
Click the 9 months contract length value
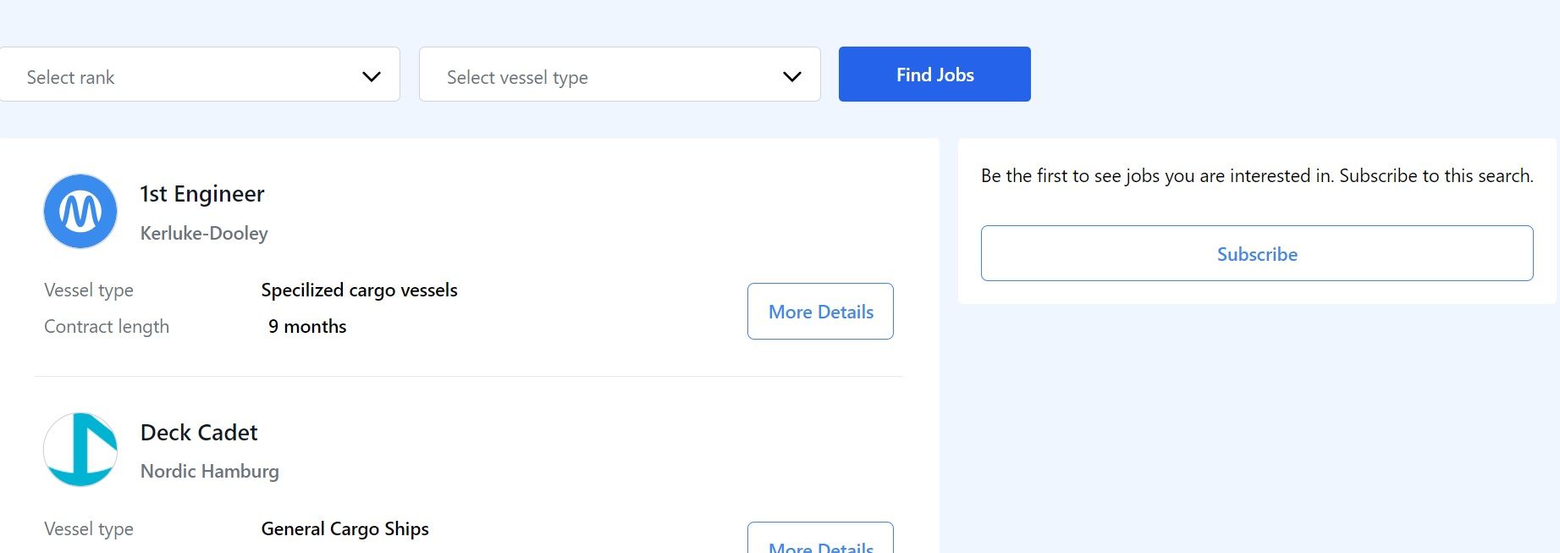(307, 327)
